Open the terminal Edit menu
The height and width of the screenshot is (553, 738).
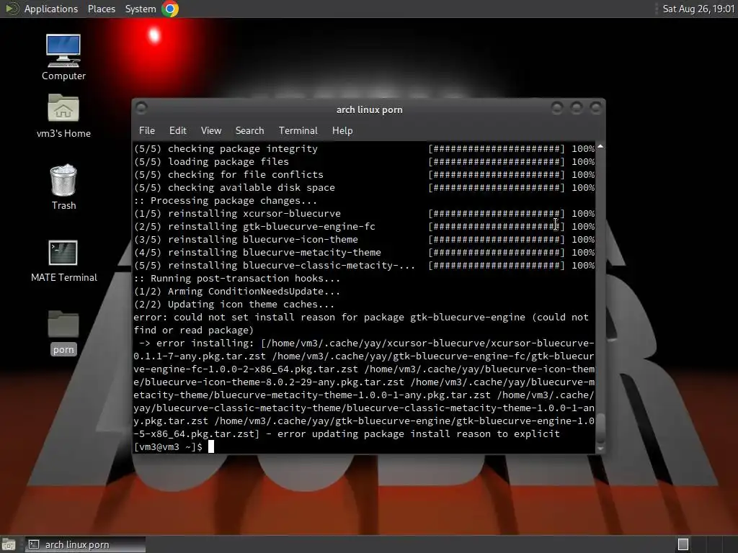(x=177, y=130)
